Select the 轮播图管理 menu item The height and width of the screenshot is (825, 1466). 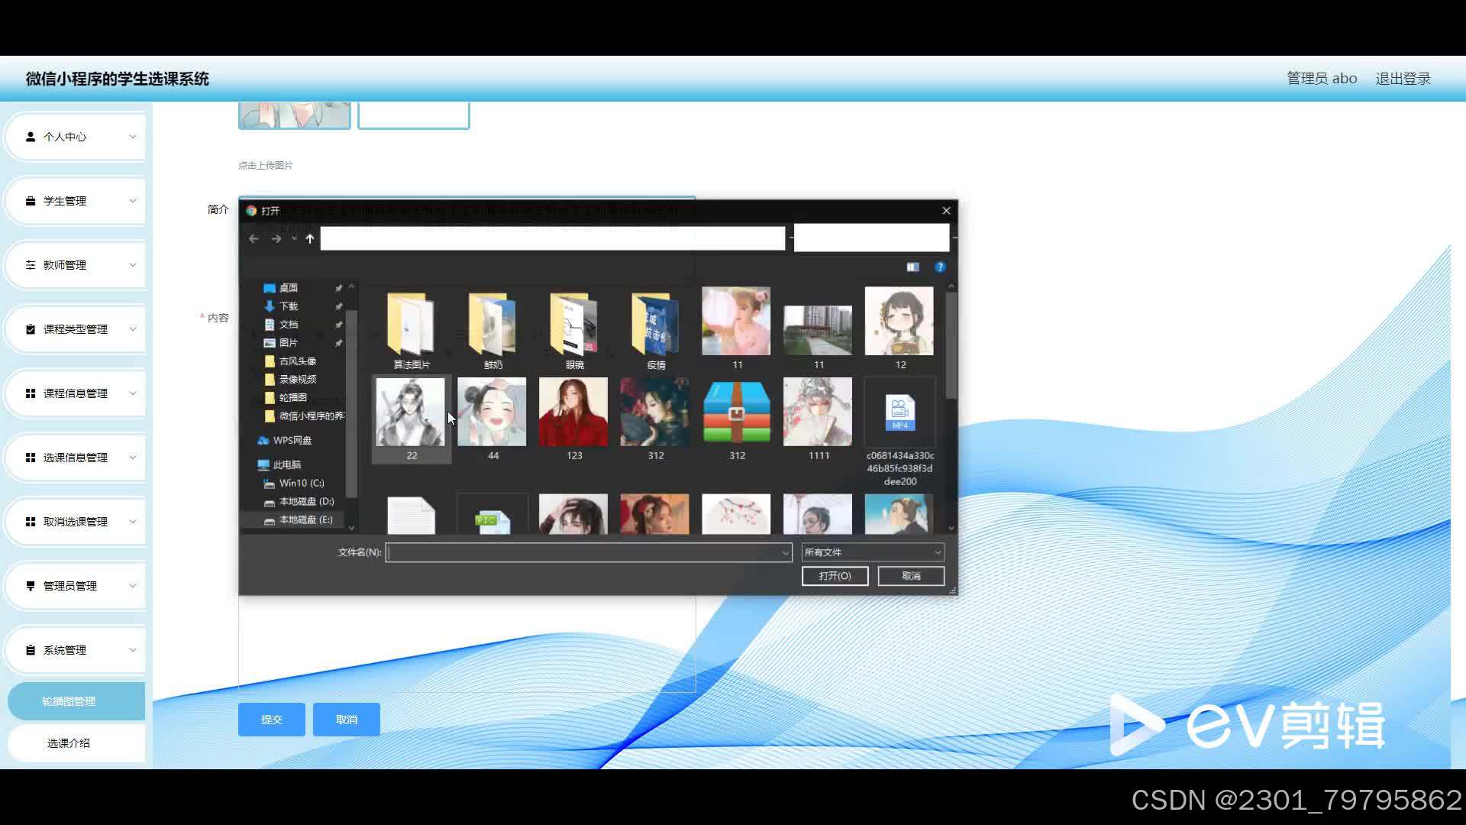click(x=69, y=701)
